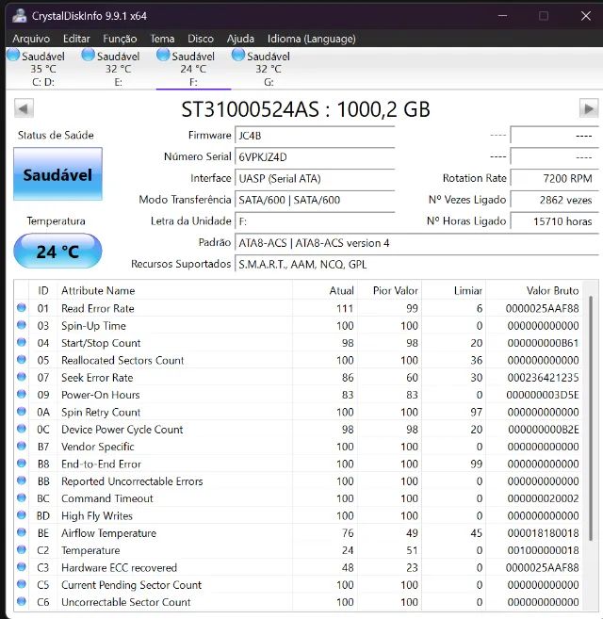Open the Idioma (Language) menu
Viewport: 603px width, 619px height.
point(312,39)
